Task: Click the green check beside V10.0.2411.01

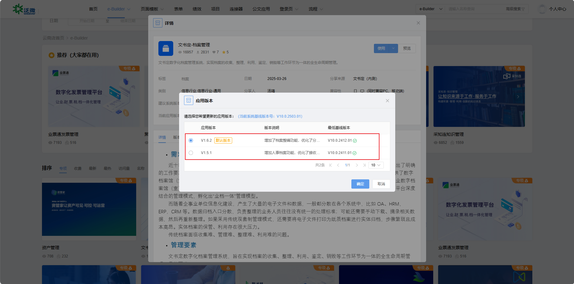Action: (354, 153)
